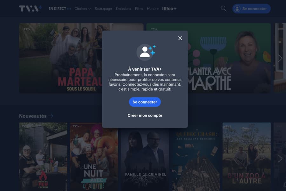Click Se connecter button in dialog
This screenshot has height=191, width=286.
click(145, 102)
